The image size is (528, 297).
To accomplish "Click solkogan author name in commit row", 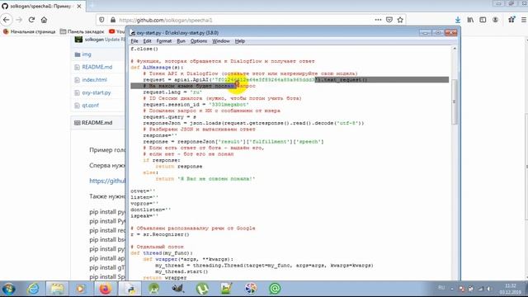I will pos(94,40).
